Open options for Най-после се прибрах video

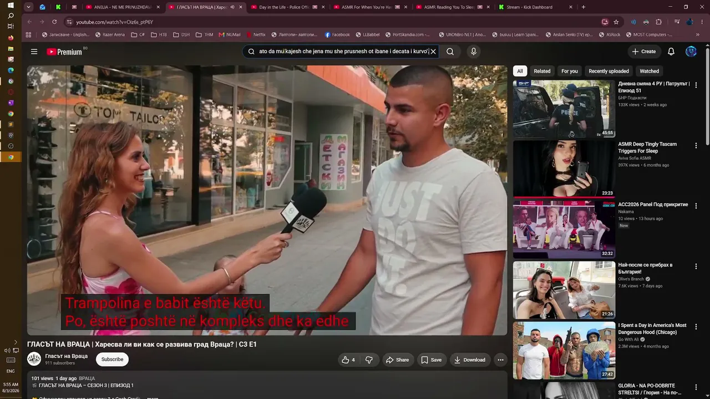tap(696, 267)
